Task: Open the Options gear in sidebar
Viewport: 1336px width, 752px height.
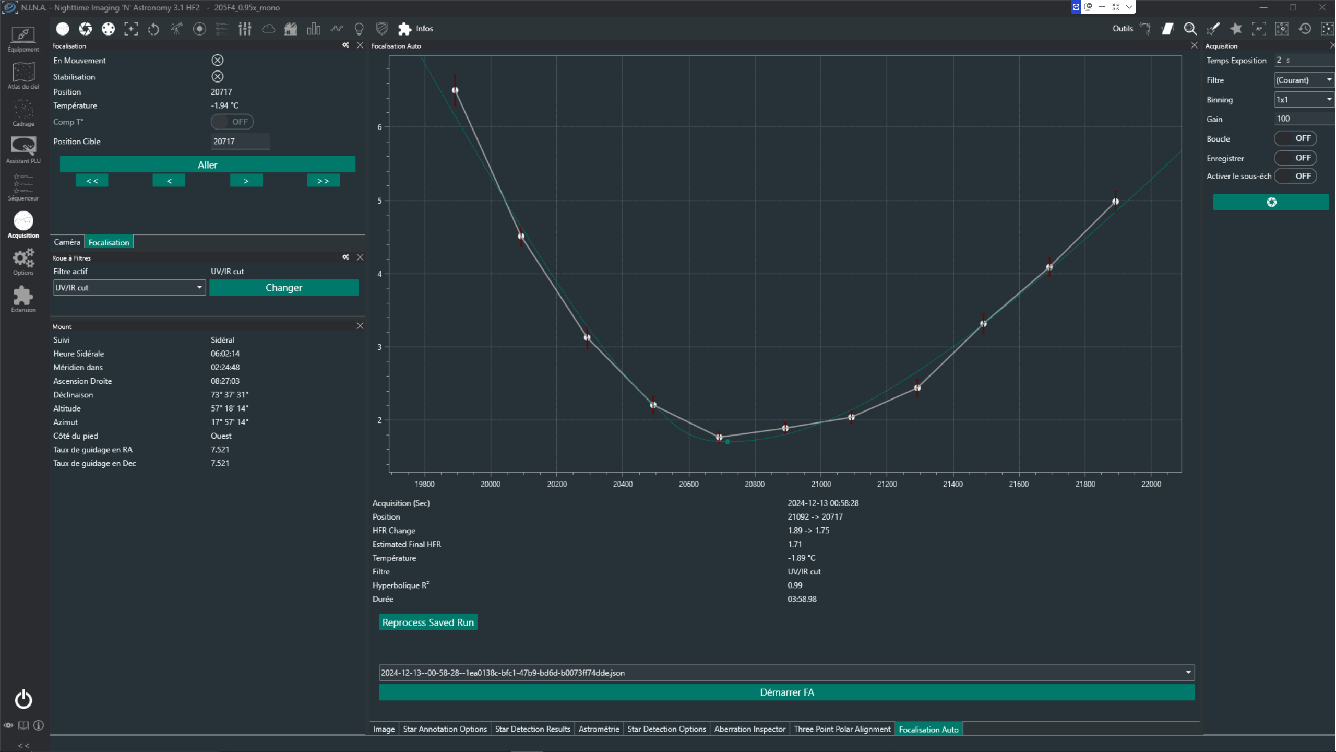Action: [23, 262]
